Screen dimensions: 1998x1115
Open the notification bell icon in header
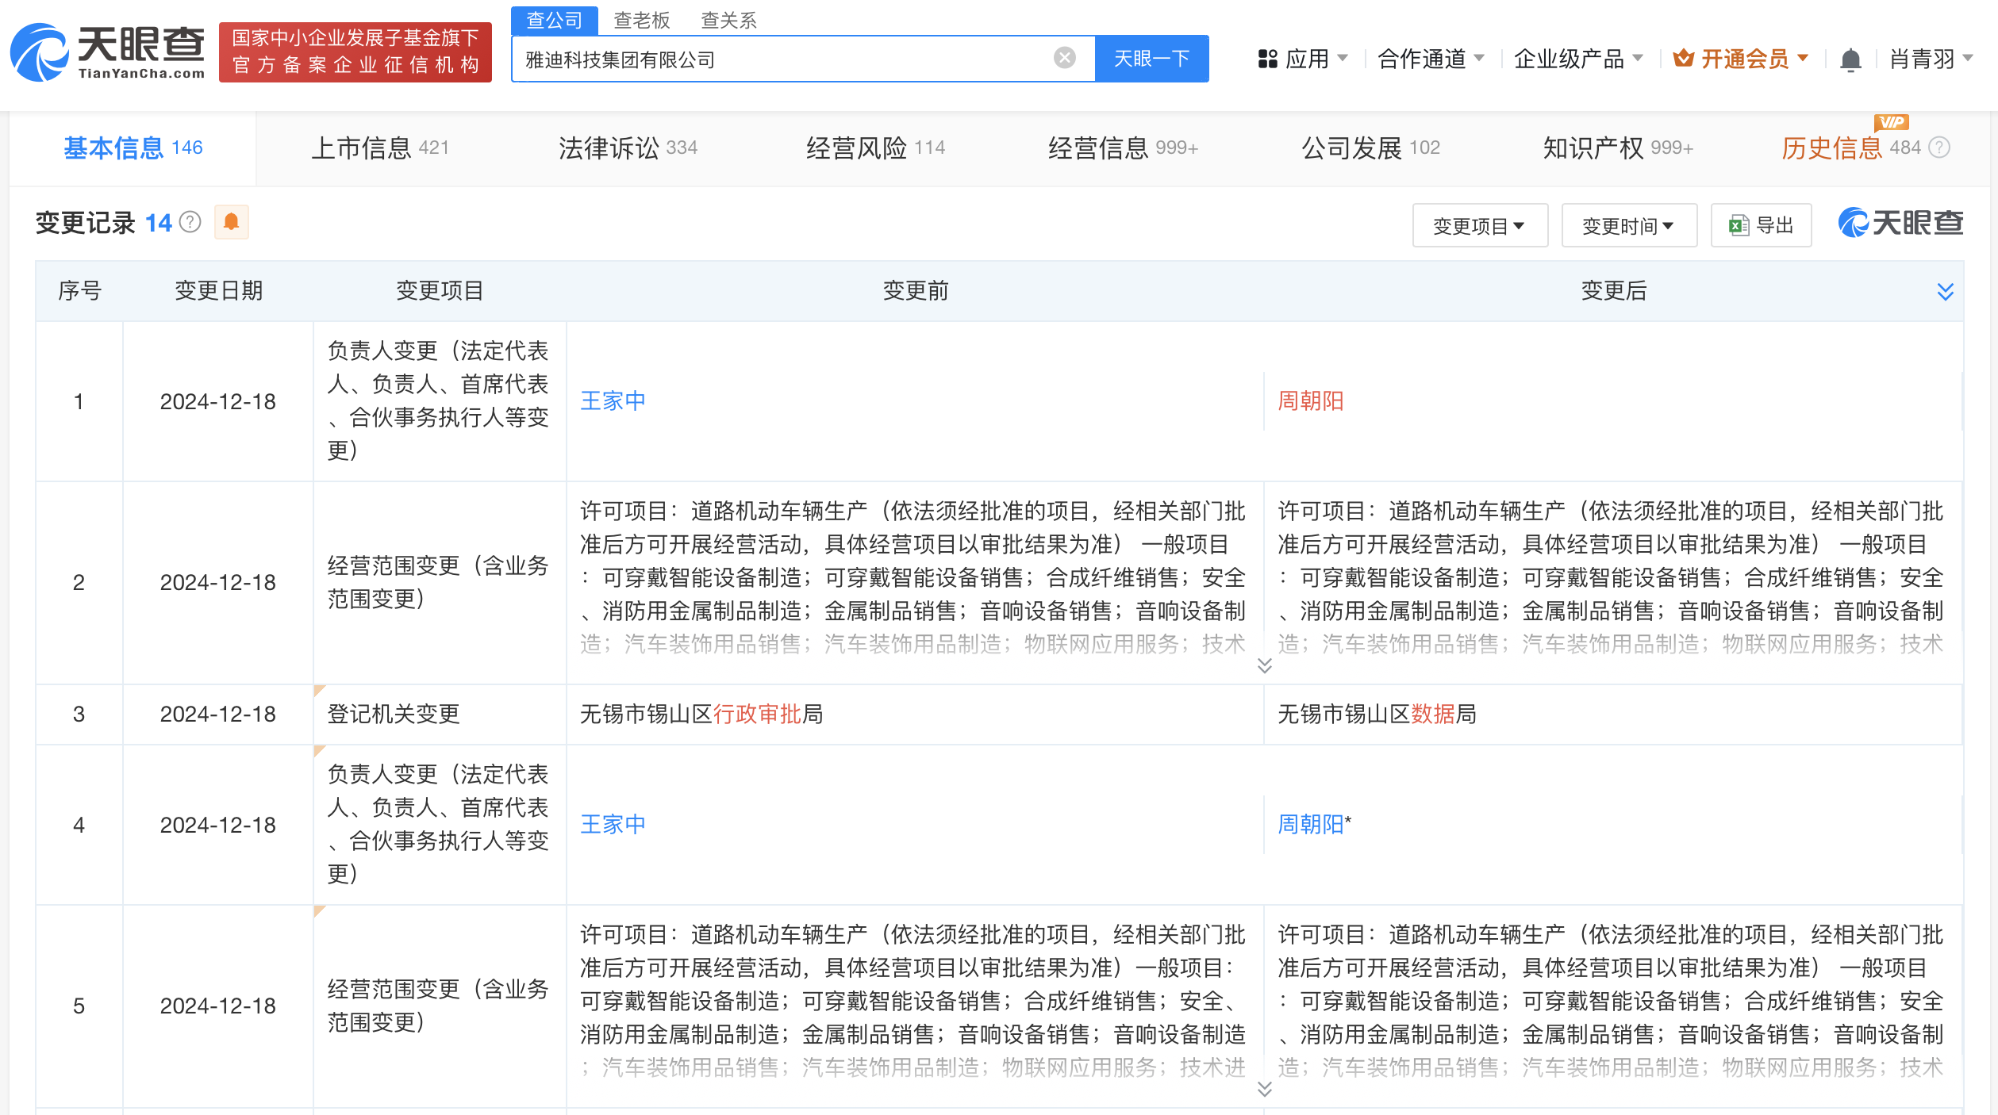(1850, 59)
